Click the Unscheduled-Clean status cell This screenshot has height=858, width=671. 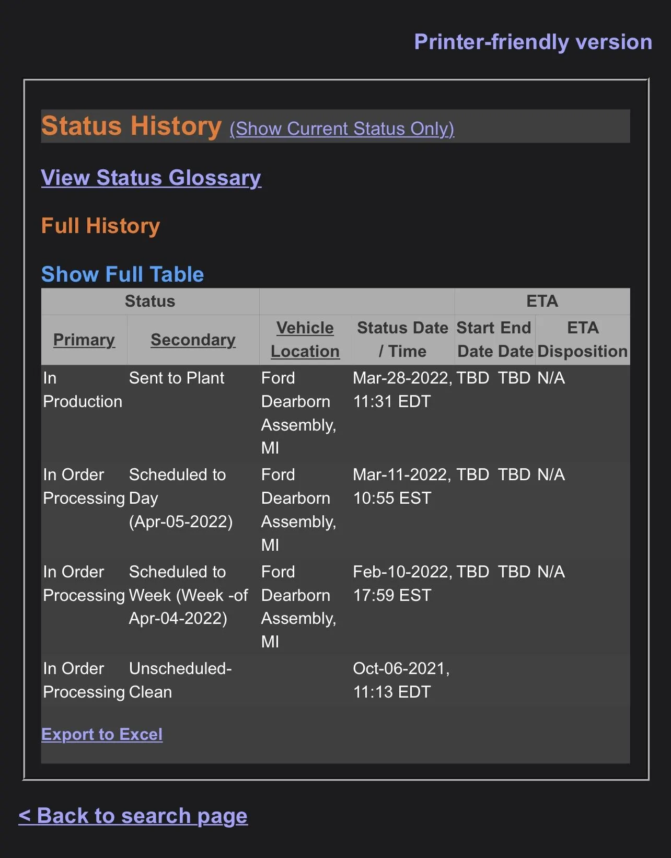(180, 680)
